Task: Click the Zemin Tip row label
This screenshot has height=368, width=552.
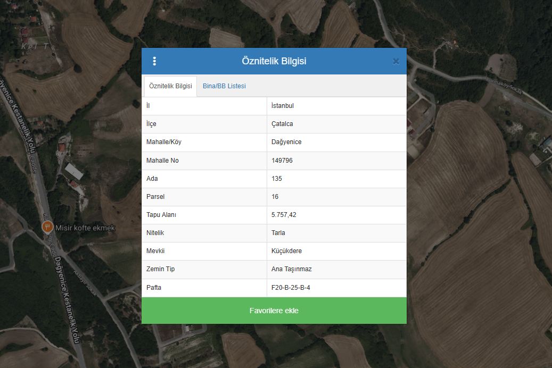Action: pos(160,269)
